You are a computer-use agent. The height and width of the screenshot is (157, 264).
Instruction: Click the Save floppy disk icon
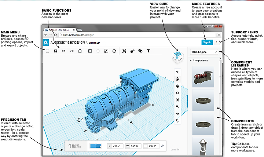(x=56, y=51)
